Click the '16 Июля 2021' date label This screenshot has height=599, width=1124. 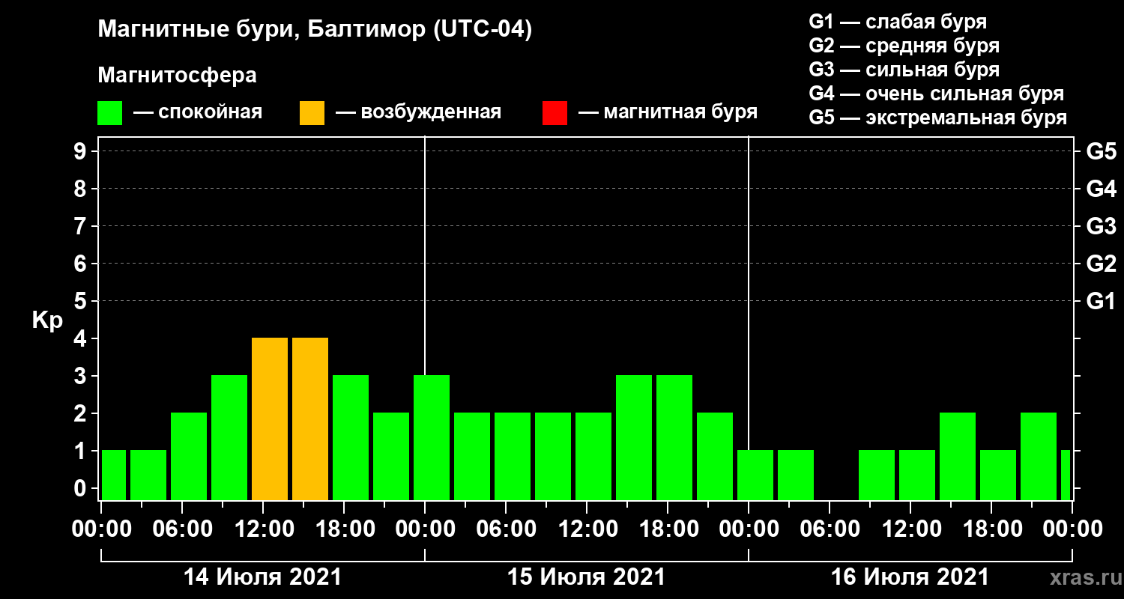click(910, 577)
